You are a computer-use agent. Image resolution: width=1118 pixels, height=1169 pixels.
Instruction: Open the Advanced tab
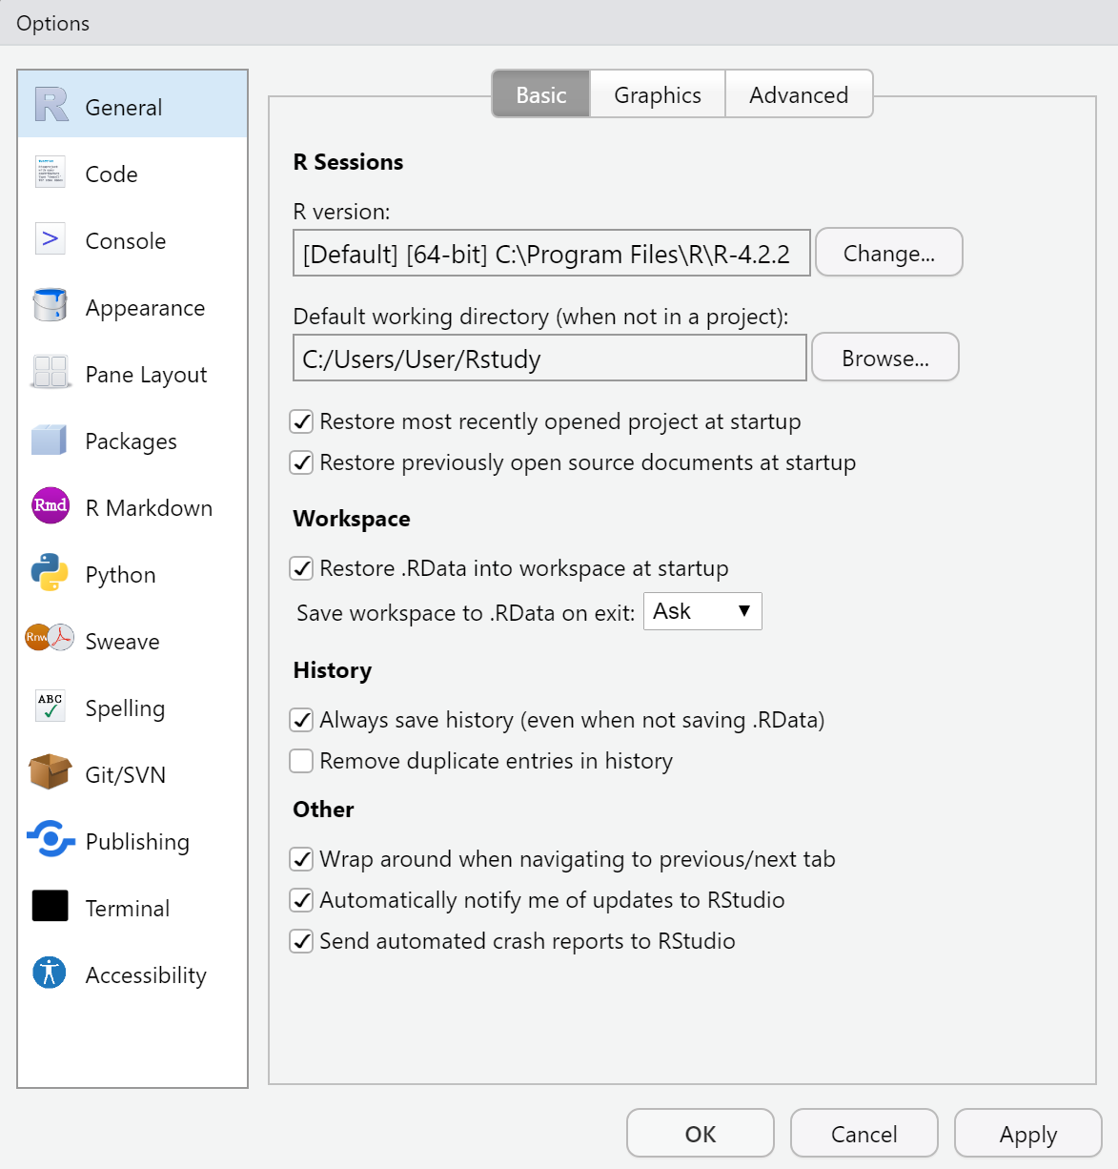click(799, 94)
